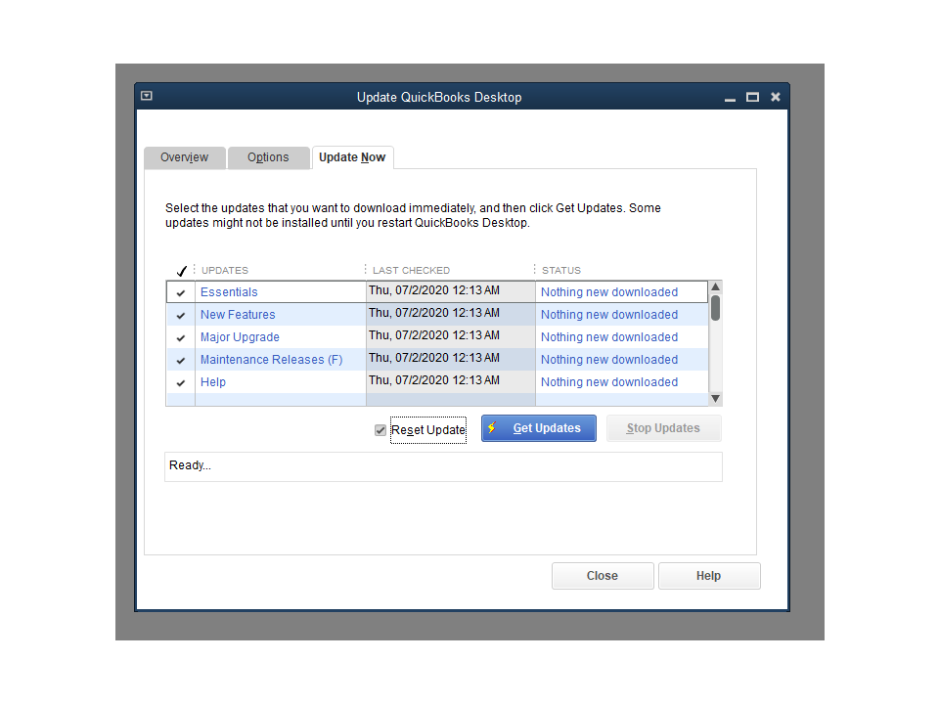Open the window system menu icon
The image size is (939, 704).
click(147, 96)
